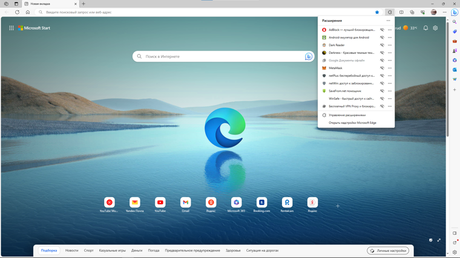
Task: Open Edge settings and more menu
Action: 444,12
